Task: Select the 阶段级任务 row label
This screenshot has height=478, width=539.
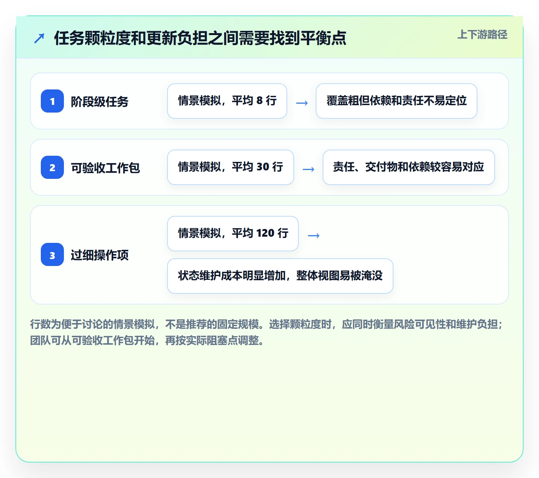Action: [x=100, y=101]
